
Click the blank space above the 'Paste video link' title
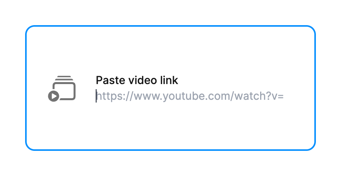(x=170, y=50)
